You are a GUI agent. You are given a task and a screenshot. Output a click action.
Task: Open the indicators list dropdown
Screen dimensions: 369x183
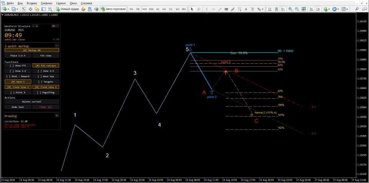[x=329, y=9]
